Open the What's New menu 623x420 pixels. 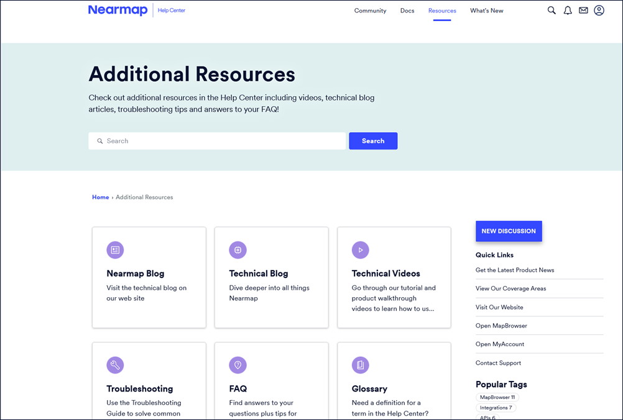(487, 11)
